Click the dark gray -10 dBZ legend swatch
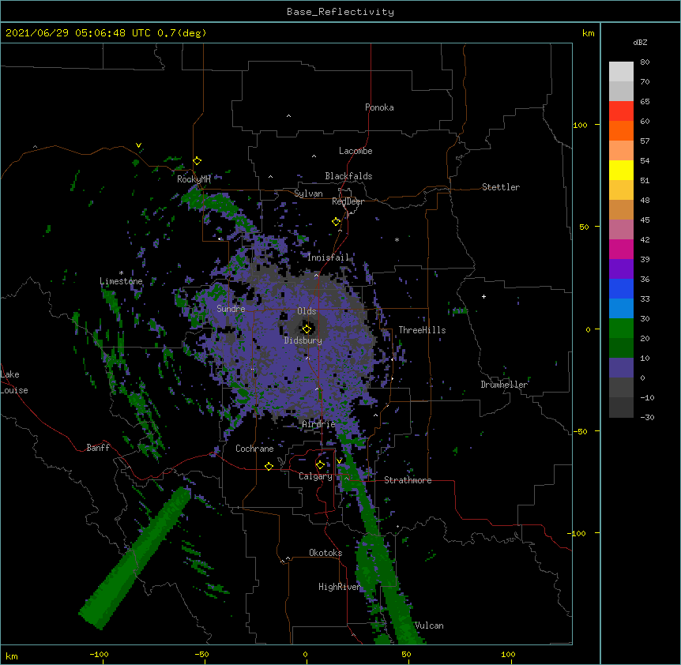Image resolution: width=681 pixels, height=665 pixels. tap(621, 408)
